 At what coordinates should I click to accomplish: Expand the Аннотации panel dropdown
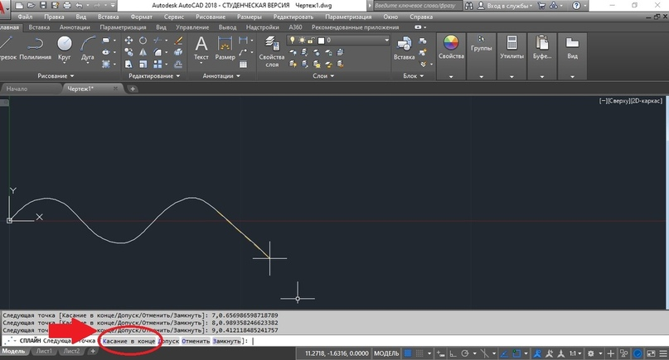221,76
